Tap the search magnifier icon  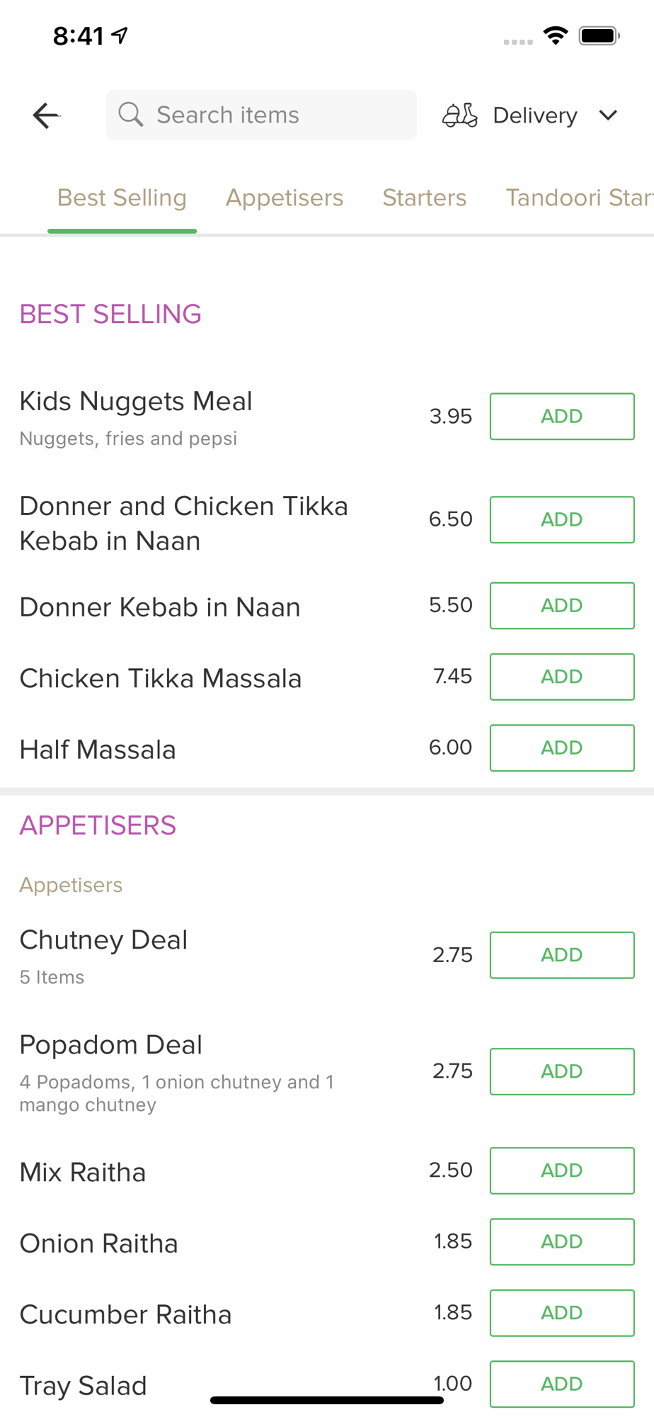click(x=130, y=114)
